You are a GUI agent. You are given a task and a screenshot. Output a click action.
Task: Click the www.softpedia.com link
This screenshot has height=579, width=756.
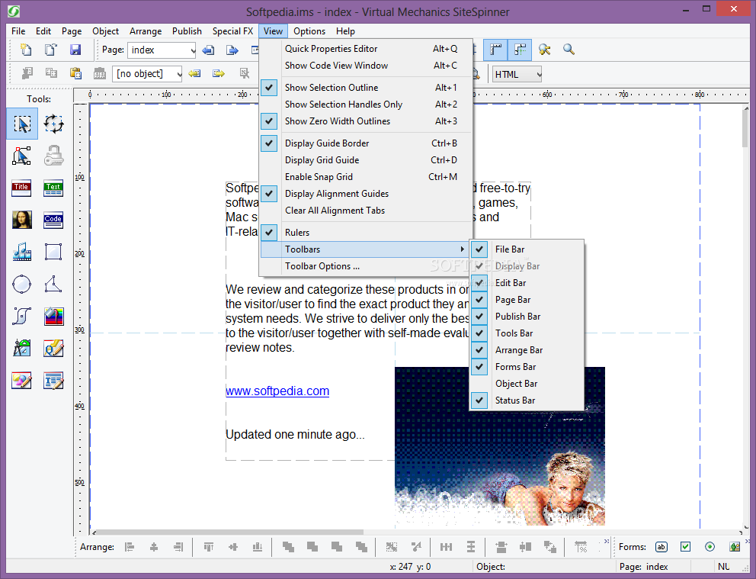point(277,391)
